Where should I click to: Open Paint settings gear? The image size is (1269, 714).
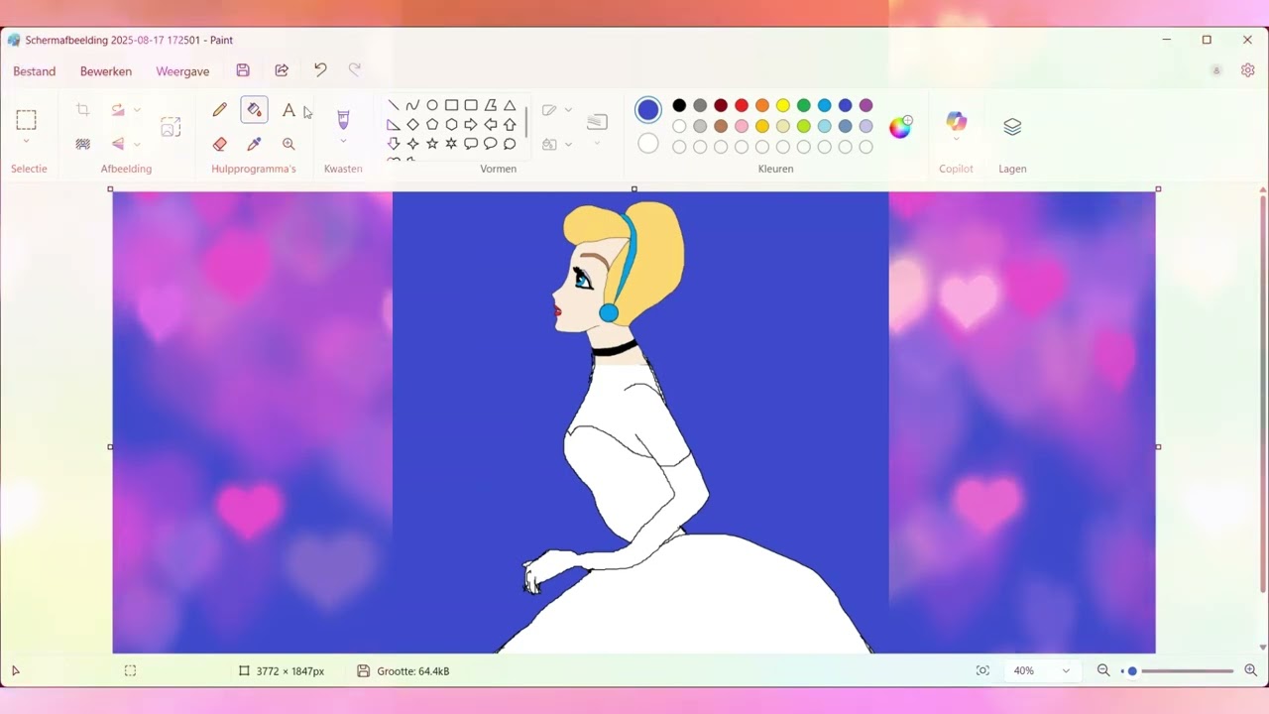tap(1248, 70)
